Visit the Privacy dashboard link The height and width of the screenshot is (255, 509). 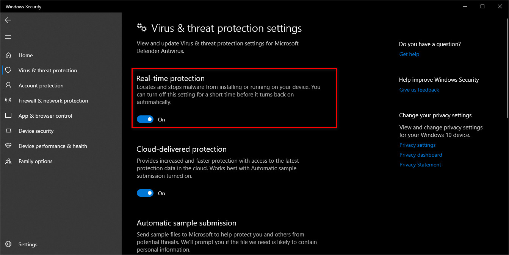421,155
